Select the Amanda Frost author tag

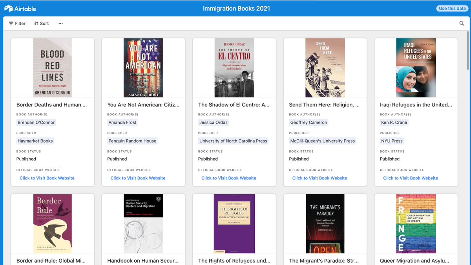click(122, 122)
